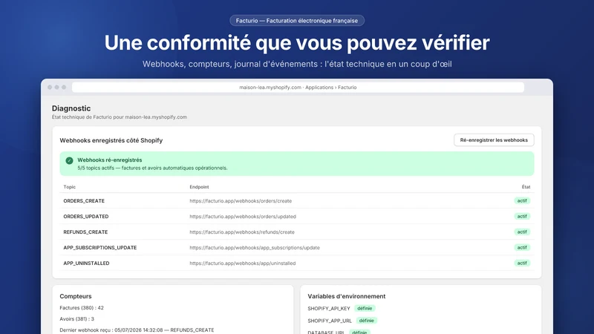Click the définie badge next to SHOPIFY_APP_URL
Screen dimensions: 594x334
(367, 321)
